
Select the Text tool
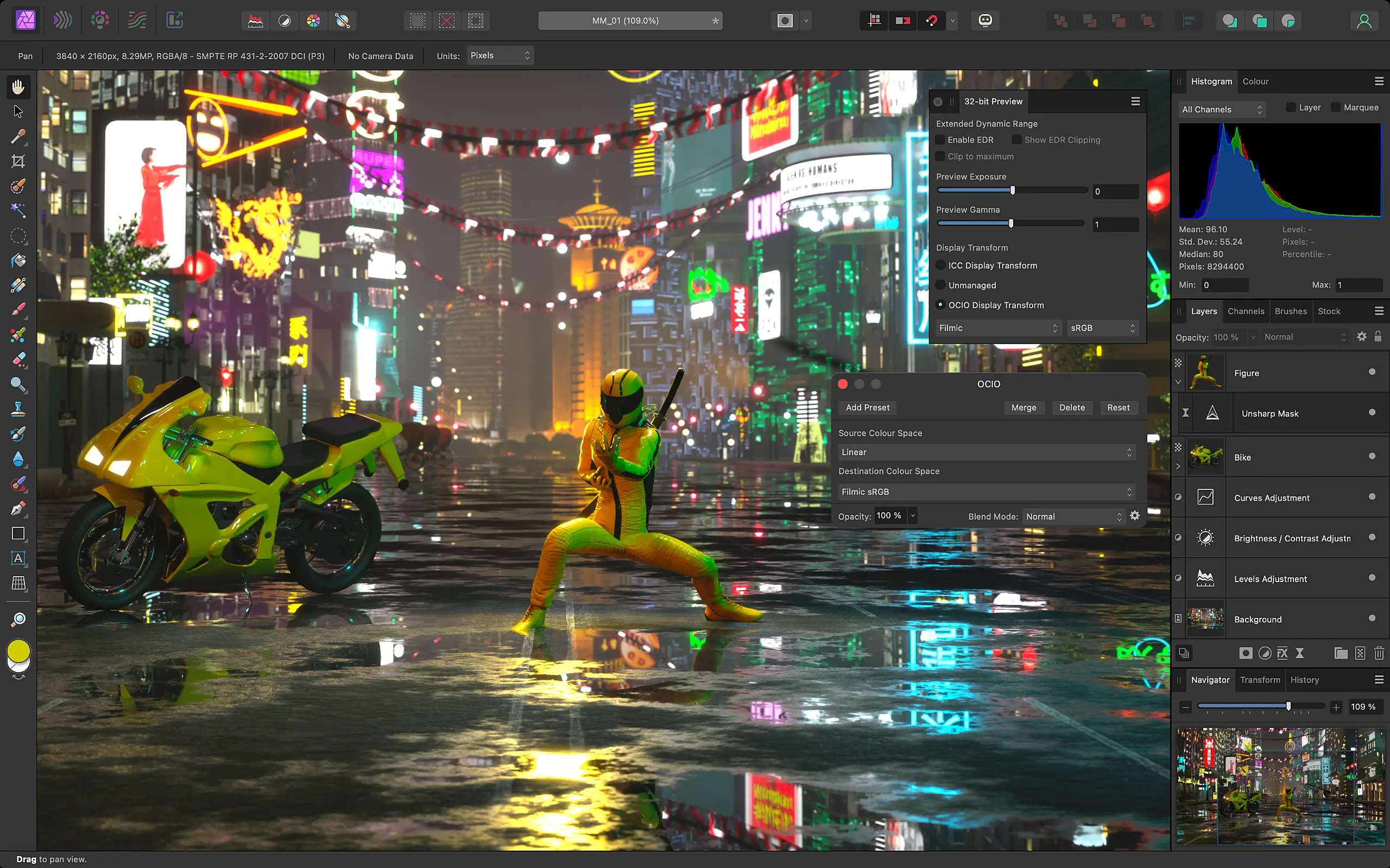pyautogui.click(x=18, y=559)
